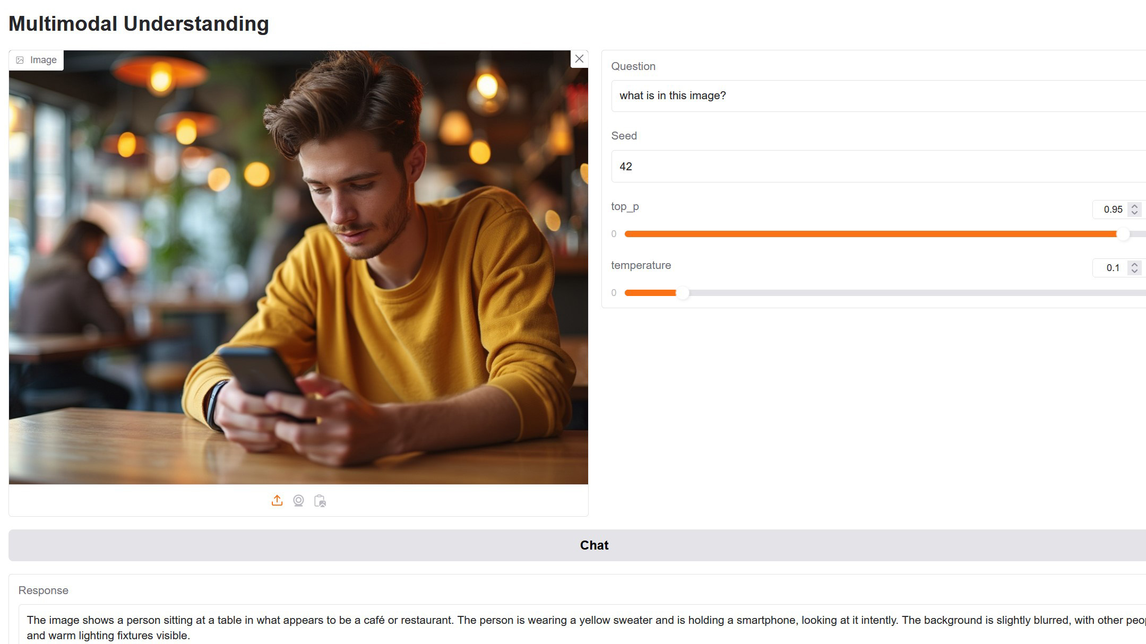Increase top_p with the up arrow
1146x644 pixels.
tap(1134, 206)
